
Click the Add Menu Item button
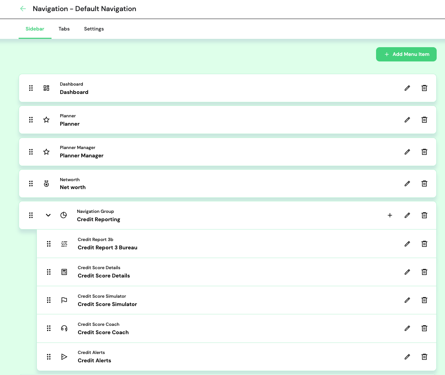pos(406,54)
